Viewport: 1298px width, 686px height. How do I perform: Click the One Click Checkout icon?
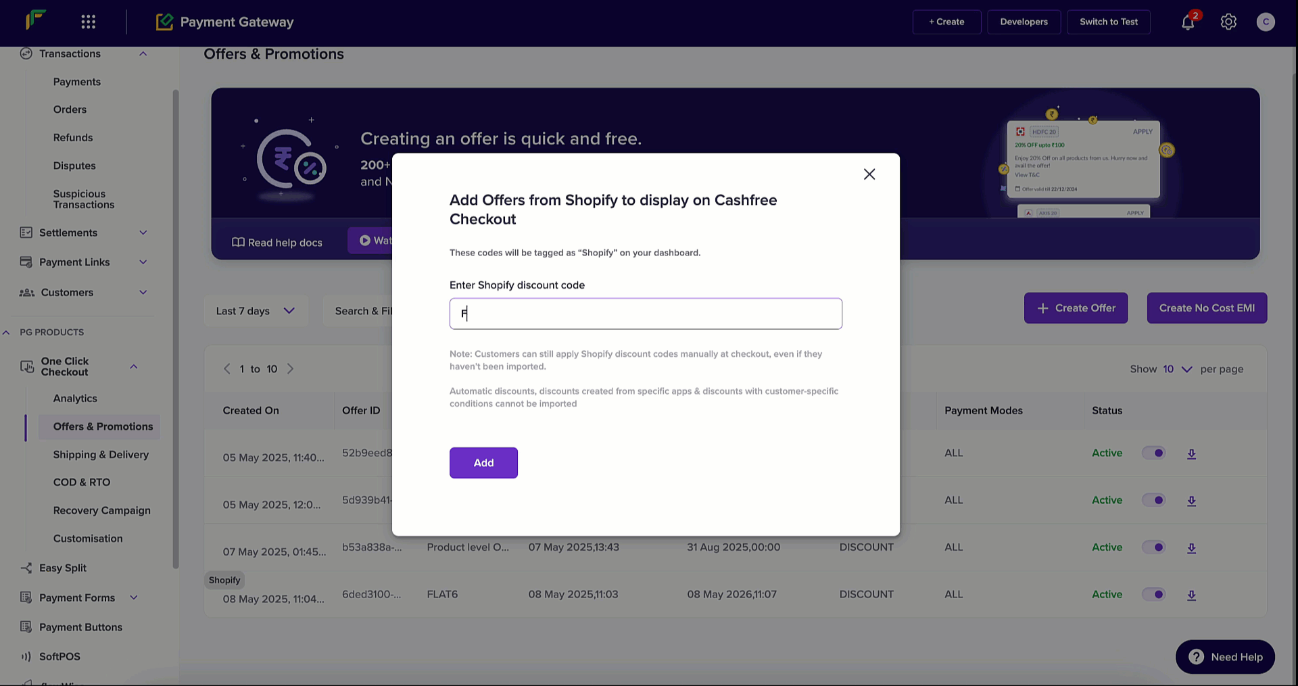coord(27,366)
